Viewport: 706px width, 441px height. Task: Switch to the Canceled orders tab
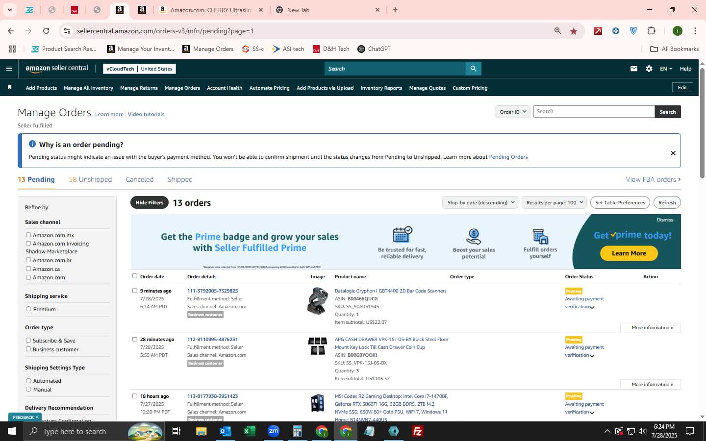coord(140,179)
